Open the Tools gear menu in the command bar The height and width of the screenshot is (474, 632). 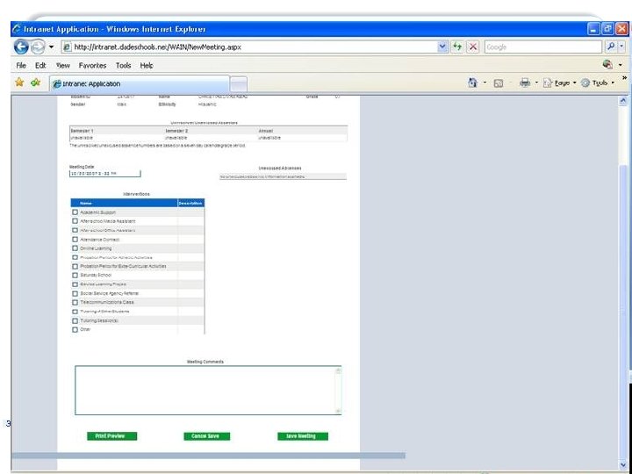pyautogui.click(x=598, y=83)
